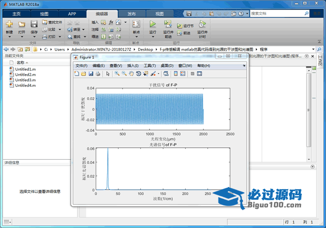Select the Brush data tool in Figure 1

(153, 73)
